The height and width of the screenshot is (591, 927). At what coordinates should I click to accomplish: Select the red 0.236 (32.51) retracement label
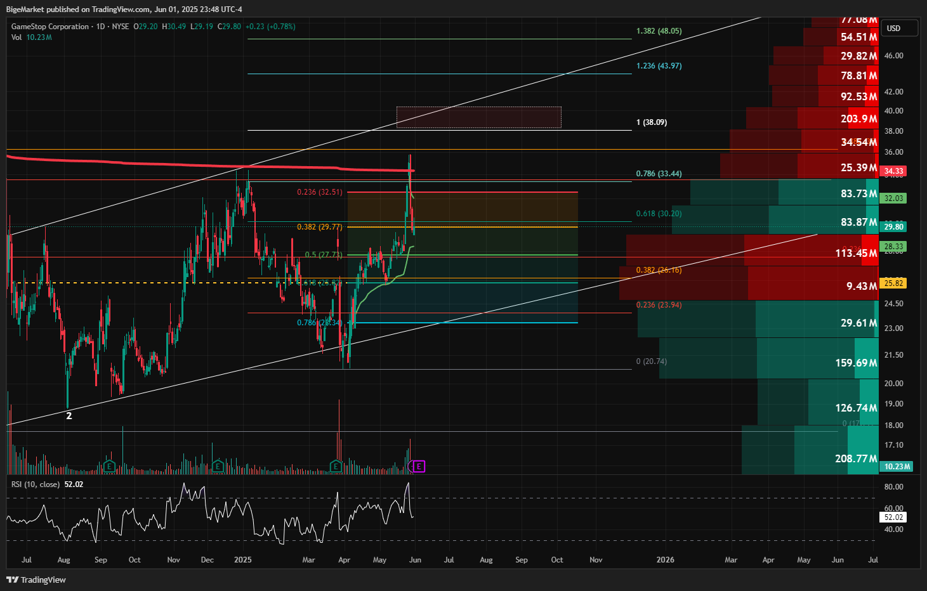(x=320, y=192)
